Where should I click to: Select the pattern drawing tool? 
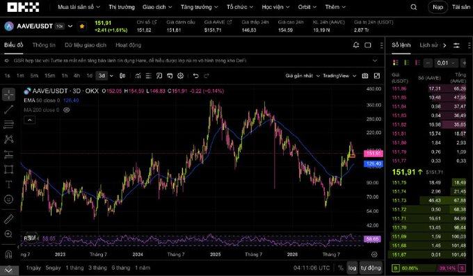point(9,139)
